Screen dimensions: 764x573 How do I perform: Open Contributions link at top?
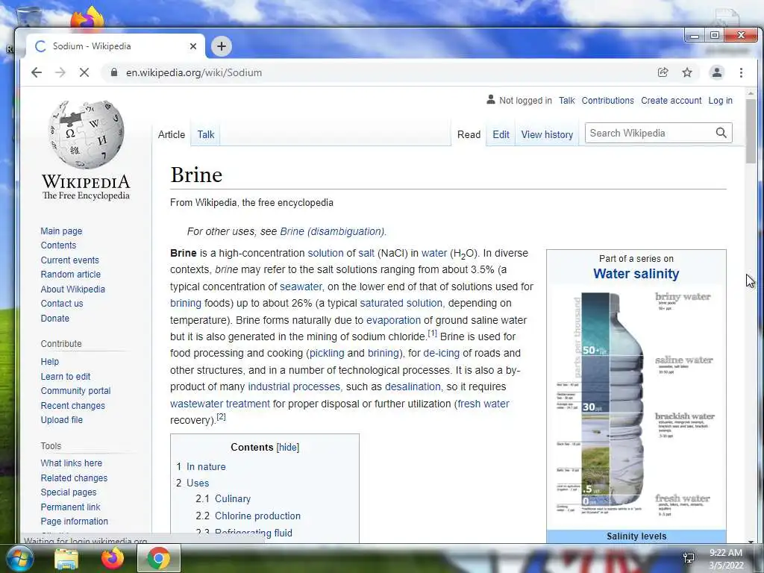(x=607, y=101)
